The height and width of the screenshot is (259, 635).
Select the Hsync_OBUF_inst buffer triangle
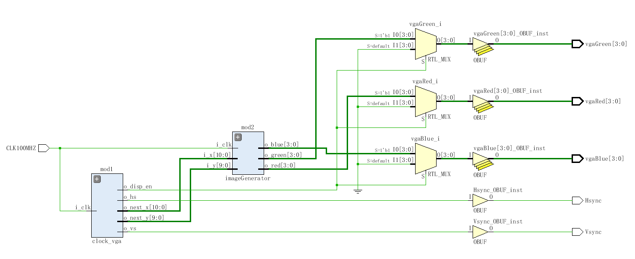tap(479, 201)
